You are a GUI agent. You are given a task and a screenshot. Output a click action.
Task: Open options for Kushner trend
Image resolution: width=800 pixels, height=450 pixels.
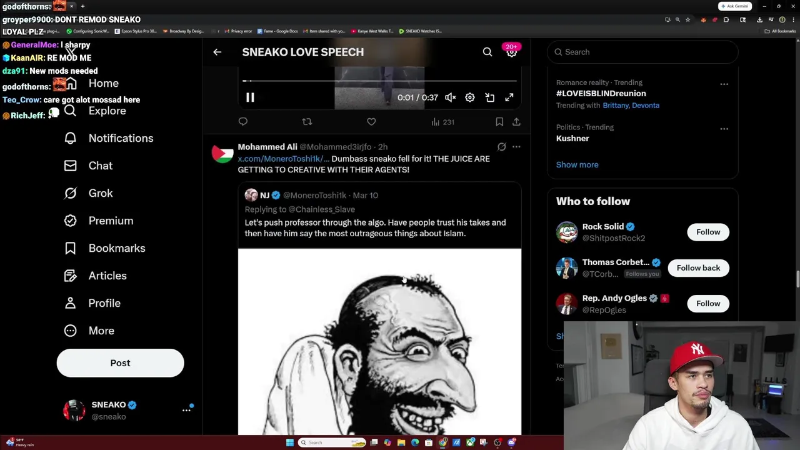[x=724, y=129]
